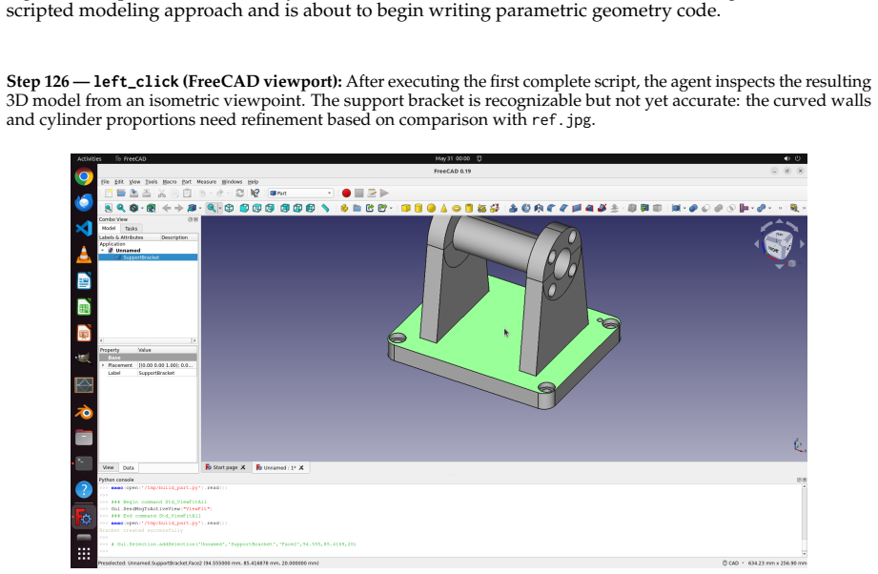Open draw style dropdown arrow
Image resolution: width=878 pixels, height=574 pixels.
click(142, 208)
